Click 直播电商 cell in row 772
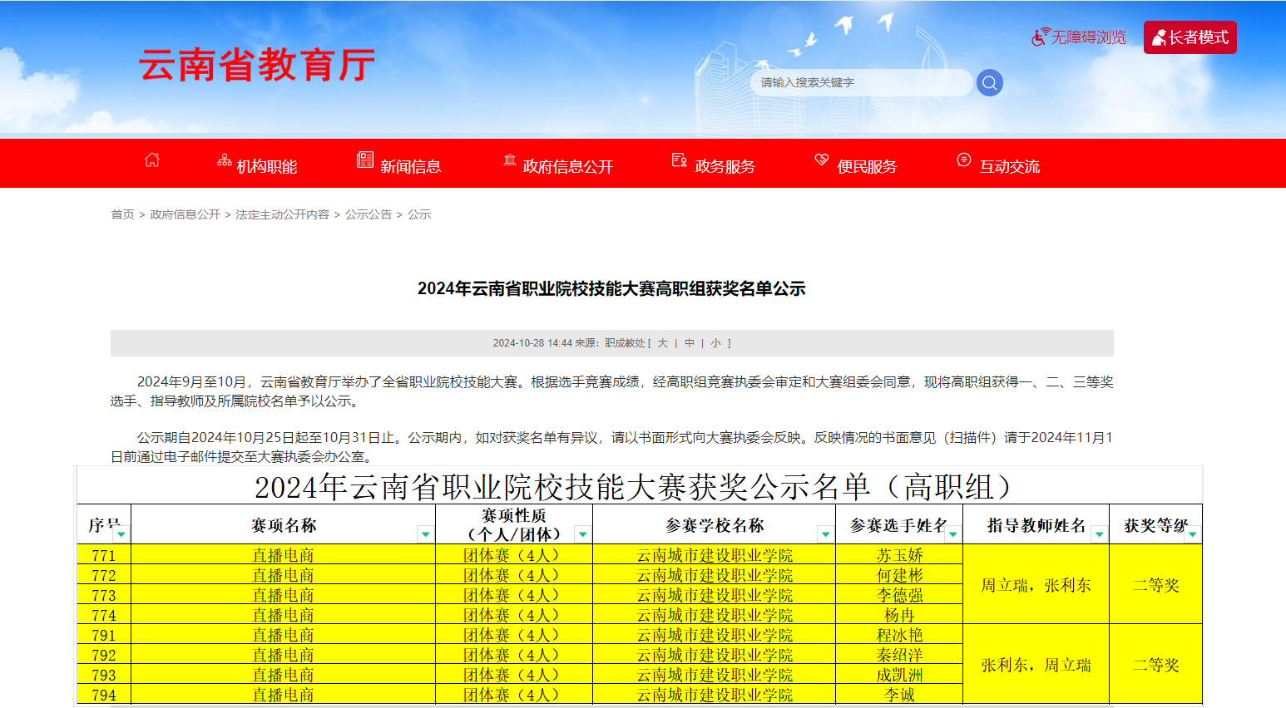Image resolution: width=1286 pixels, height=708 pixels. (x=284, y=575)
